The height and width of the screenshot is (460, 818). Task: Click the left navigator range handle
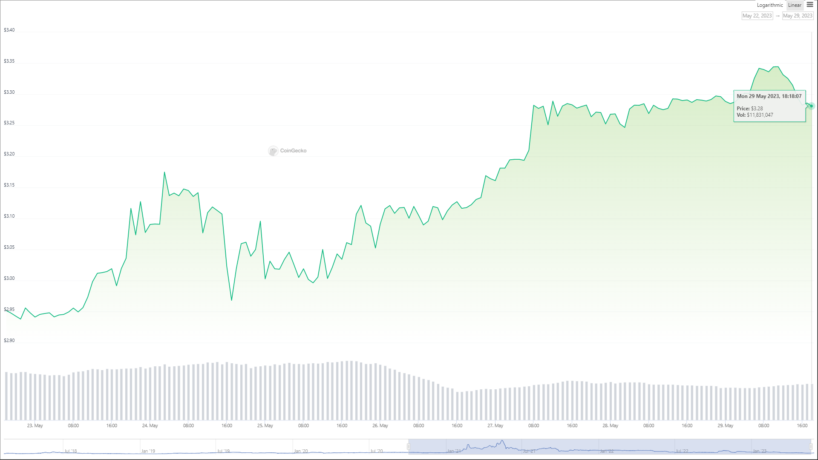tap(409, 446)
